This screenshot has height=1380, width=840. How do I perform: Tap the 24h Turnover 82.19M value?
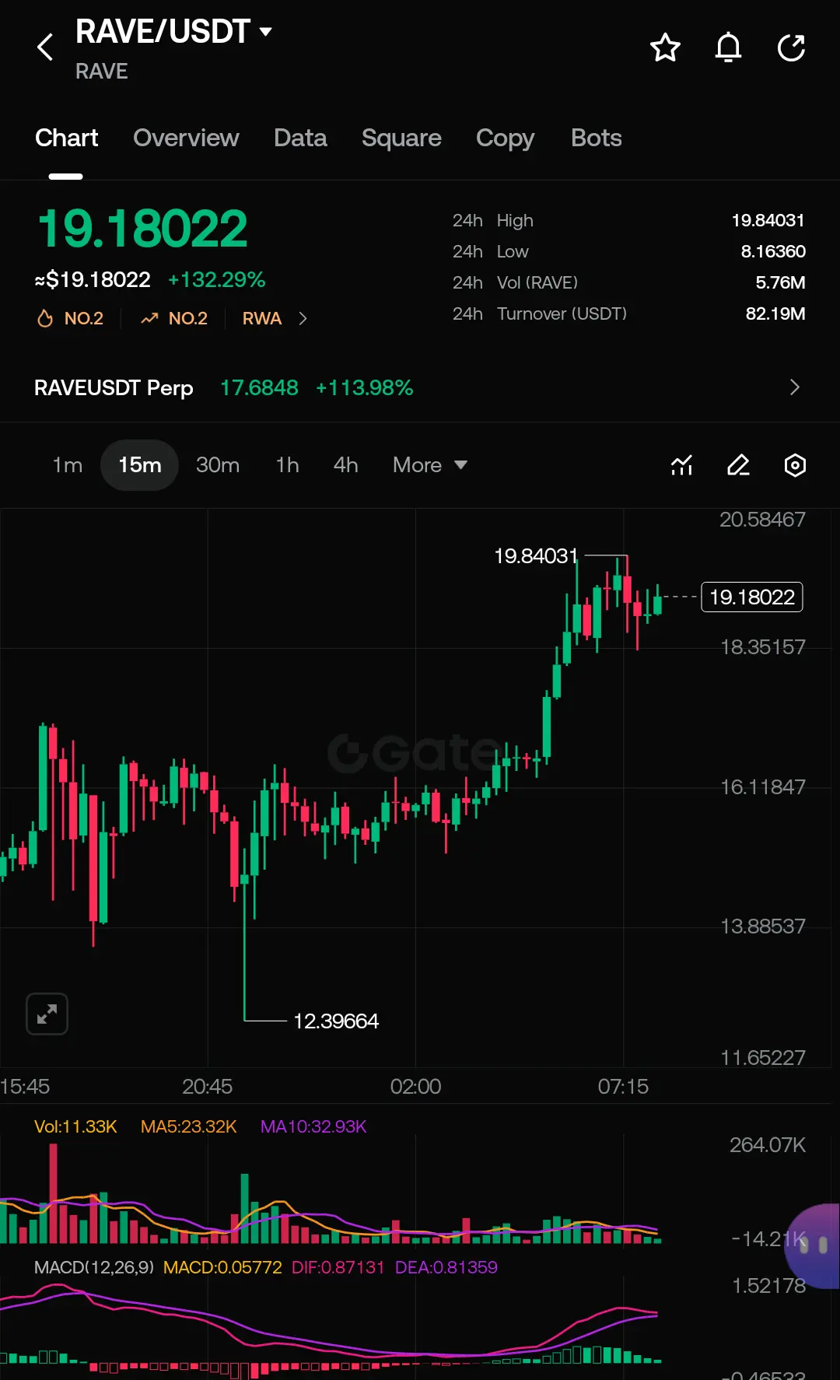point(775,313)
